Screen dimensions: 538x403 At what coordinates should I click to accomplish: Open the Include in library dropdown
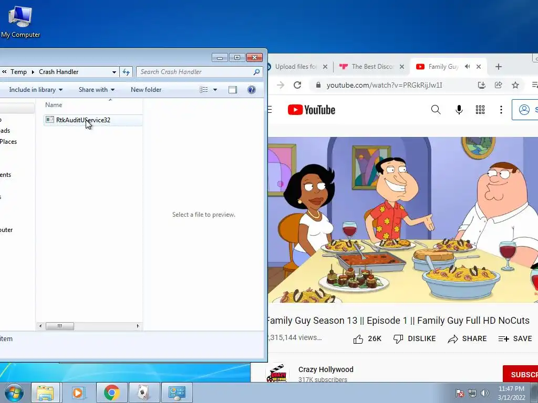tap(36, 90)
